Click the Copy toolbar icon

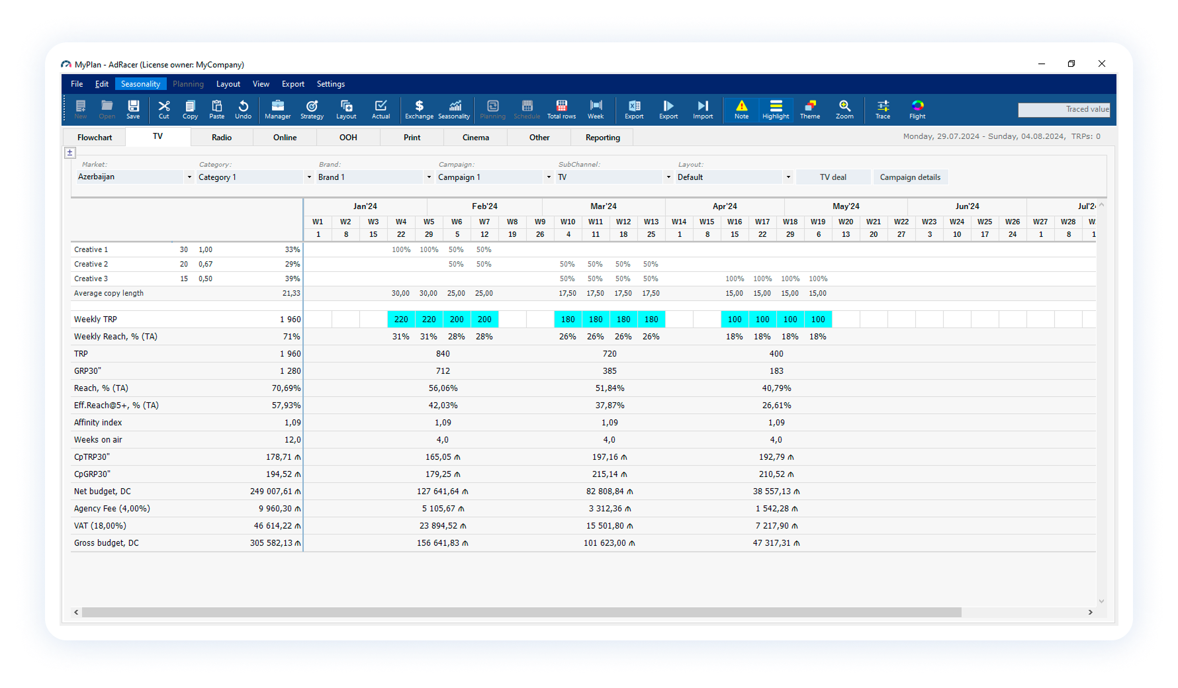tap(190, 109)
